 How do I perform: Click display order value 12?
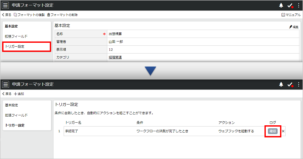(x=111, y=50)
